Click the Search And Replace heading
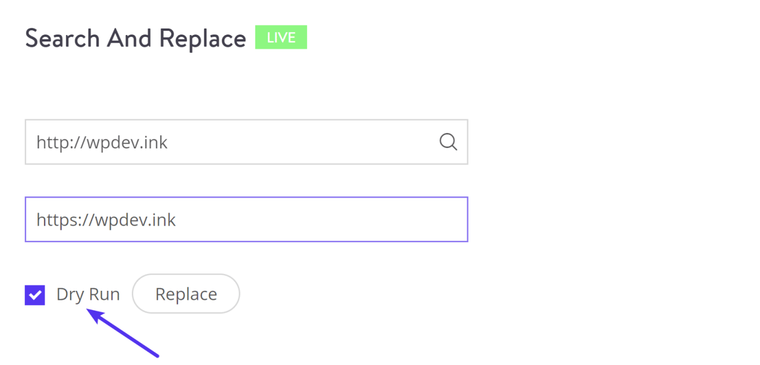The height and width of the screenshot is (365, 760). [x=135, y=39]
